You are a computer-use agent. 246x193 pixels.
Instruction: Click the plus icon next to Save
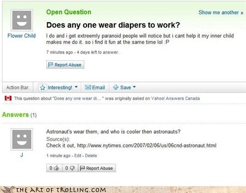coord(116,87)
